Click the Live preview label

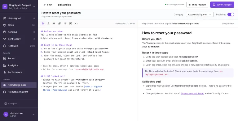(228, 23)
